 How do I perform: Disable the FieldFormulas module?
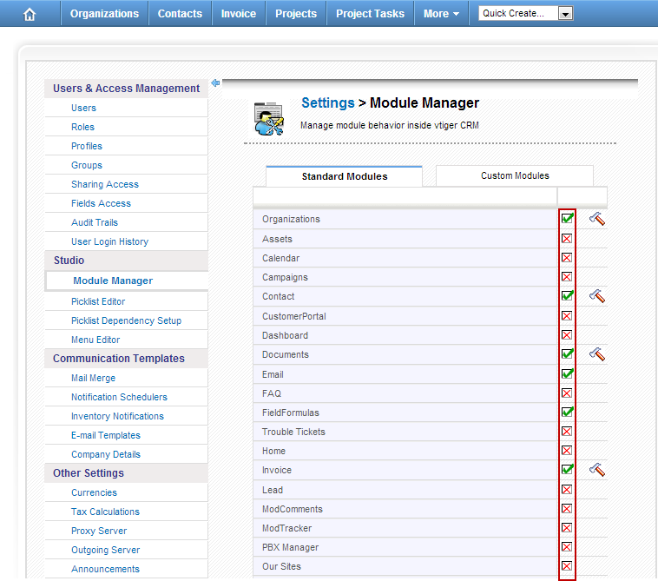pos(567,413)
